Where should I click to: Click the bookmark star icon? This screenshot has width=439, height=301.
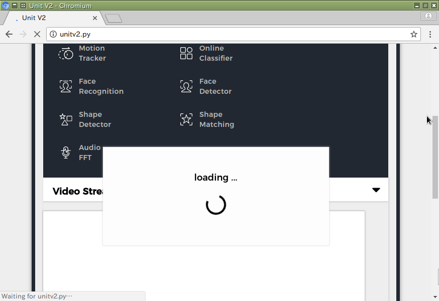click(x=414, y=34)
